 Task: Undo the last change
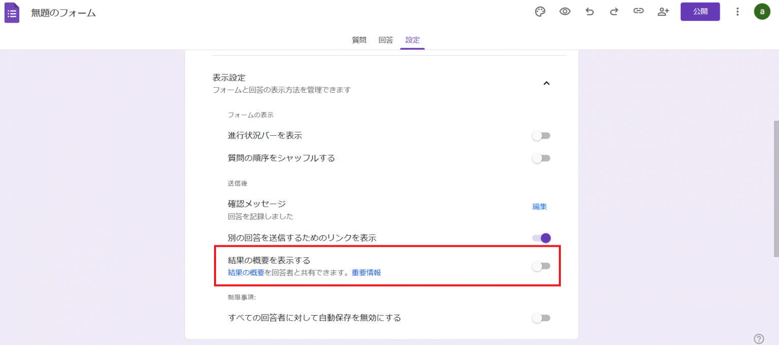589,11
